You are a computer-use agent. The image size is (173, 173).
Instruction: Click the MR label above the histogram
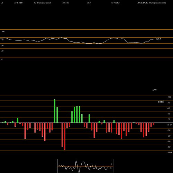154,90
